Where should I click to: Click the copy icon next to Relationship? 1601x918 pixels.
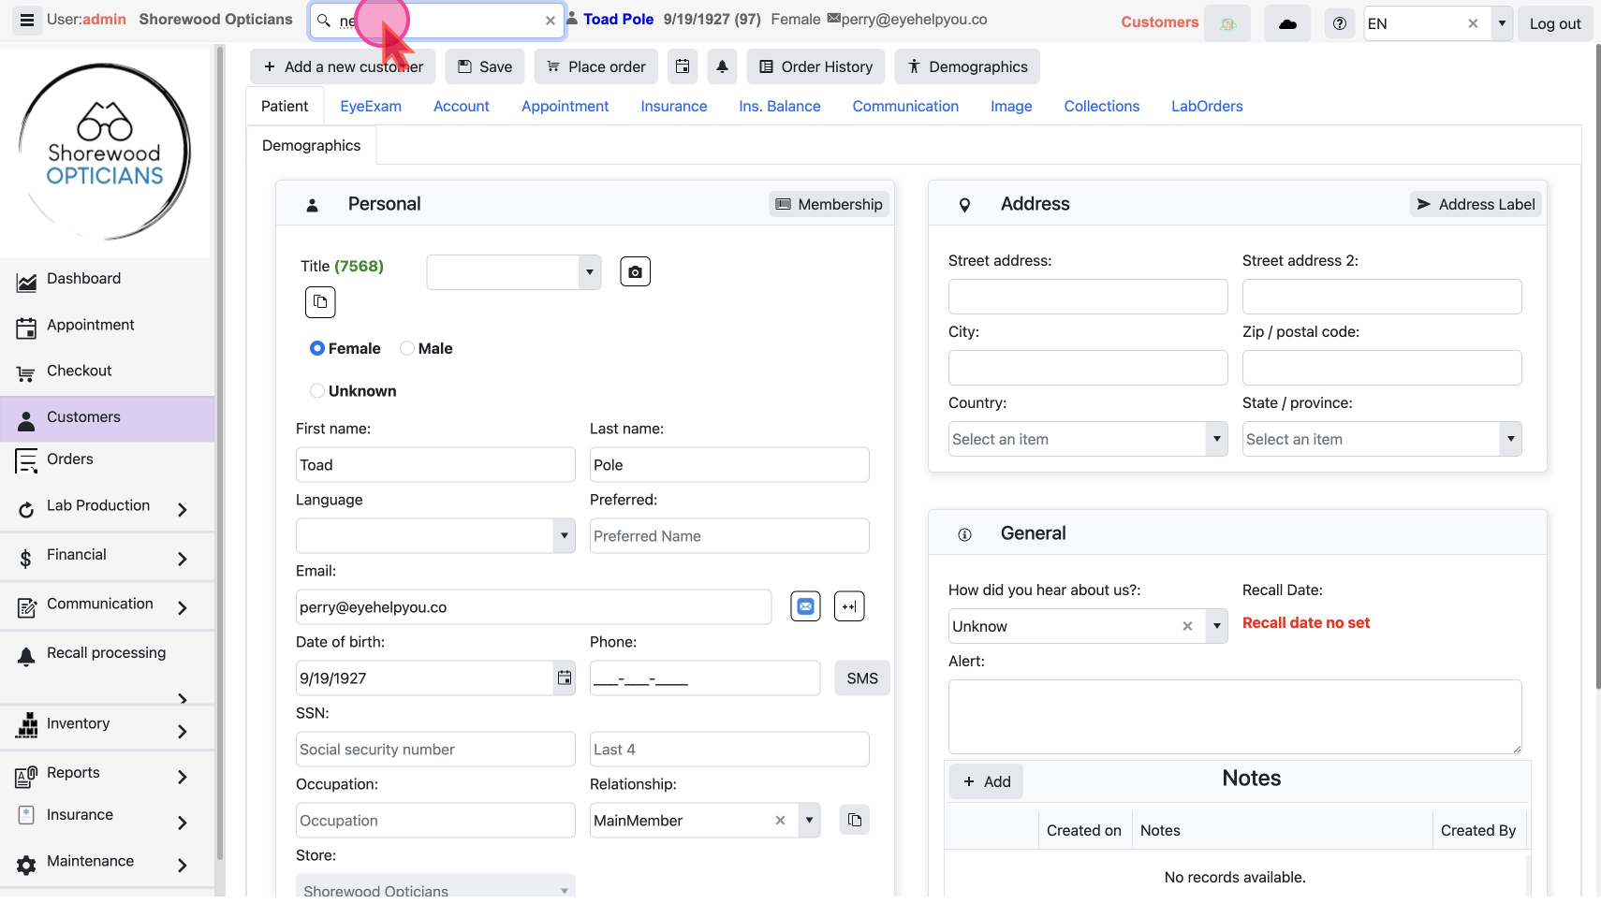click(854, 821)
